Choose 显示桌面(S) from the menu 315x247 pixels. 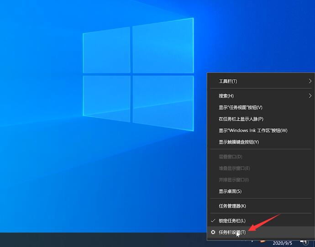coord(261,191)
